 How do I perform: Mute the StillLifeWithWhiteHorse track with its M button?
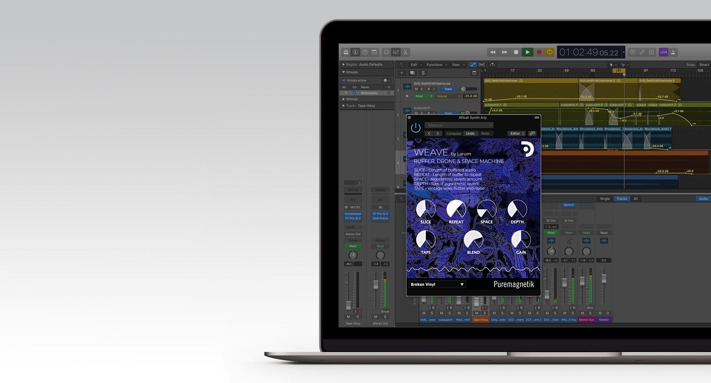416,89
